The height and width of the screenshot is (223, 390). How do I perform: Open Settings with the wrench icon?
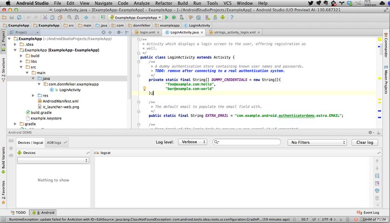pos(191,17)
